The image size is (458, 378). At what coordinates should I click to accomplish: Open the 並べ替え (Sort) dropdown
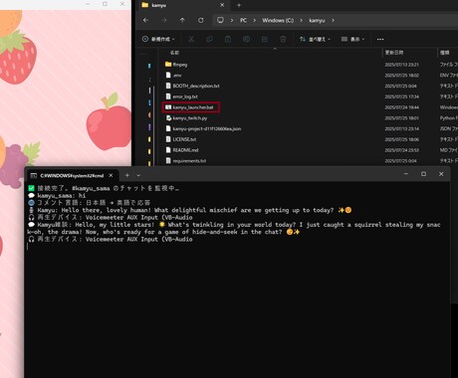(x=315, y=39)
